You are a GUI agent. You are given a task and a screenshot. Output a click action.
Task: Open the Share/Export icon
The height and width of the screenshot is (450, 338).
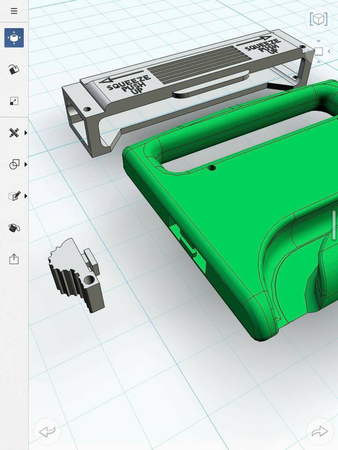14,259
